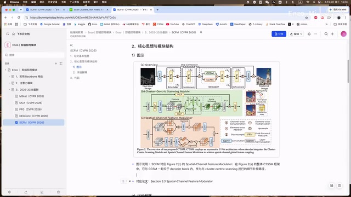Image resolution: width=351 pixels, height=197 pixels.
Task: Click the sidebar bottom-left circular icon
Action: coord(9,192)
